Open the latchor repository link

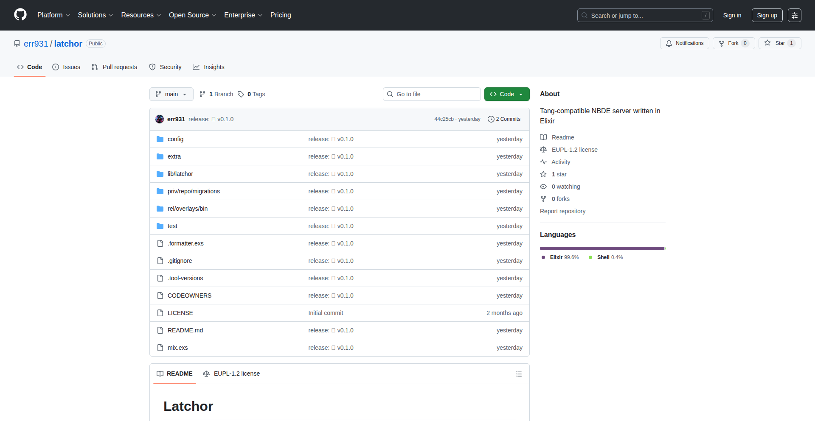pos(68,44)
